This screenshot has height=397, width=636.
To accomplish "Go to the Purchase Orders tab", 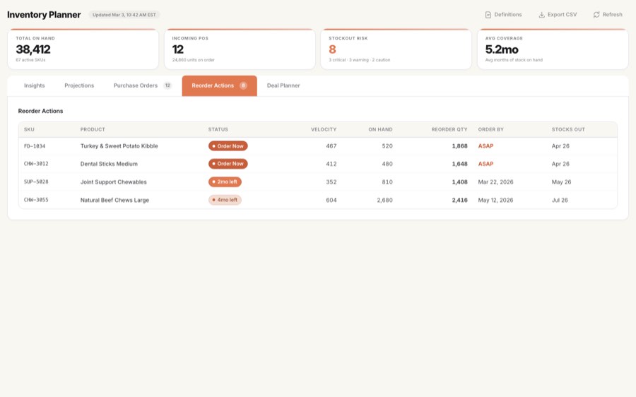I will 142,85.
